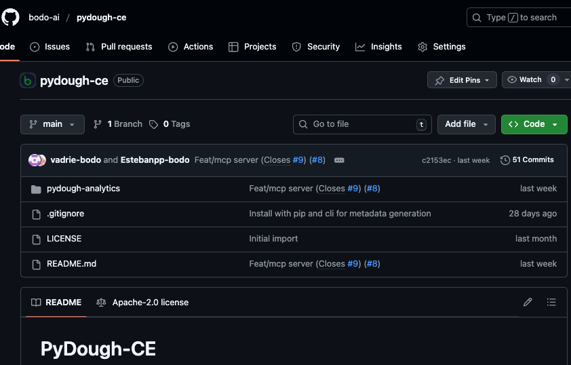View the 0 Tags link

click(x=170, y=124)
